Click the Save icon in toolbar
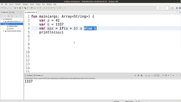The image size is (181, 102). pos(8,8)
